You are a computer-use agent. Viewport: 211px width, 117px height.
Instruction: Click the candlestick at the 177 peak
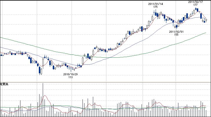tap(197, 10)
